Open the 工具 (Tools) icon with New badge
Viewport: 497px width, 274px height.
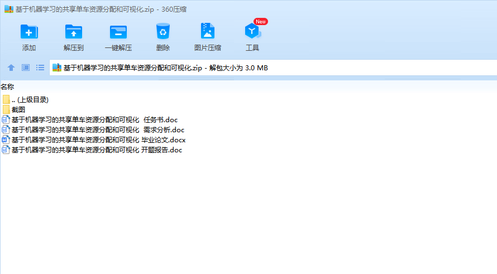click(252, 31)
